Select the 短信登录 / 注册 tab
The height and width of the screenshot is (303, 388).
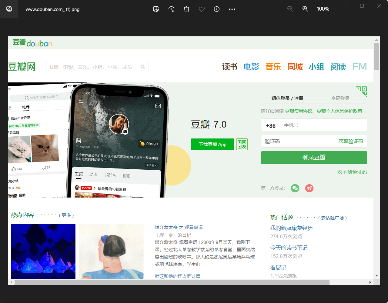click(287, 98)
